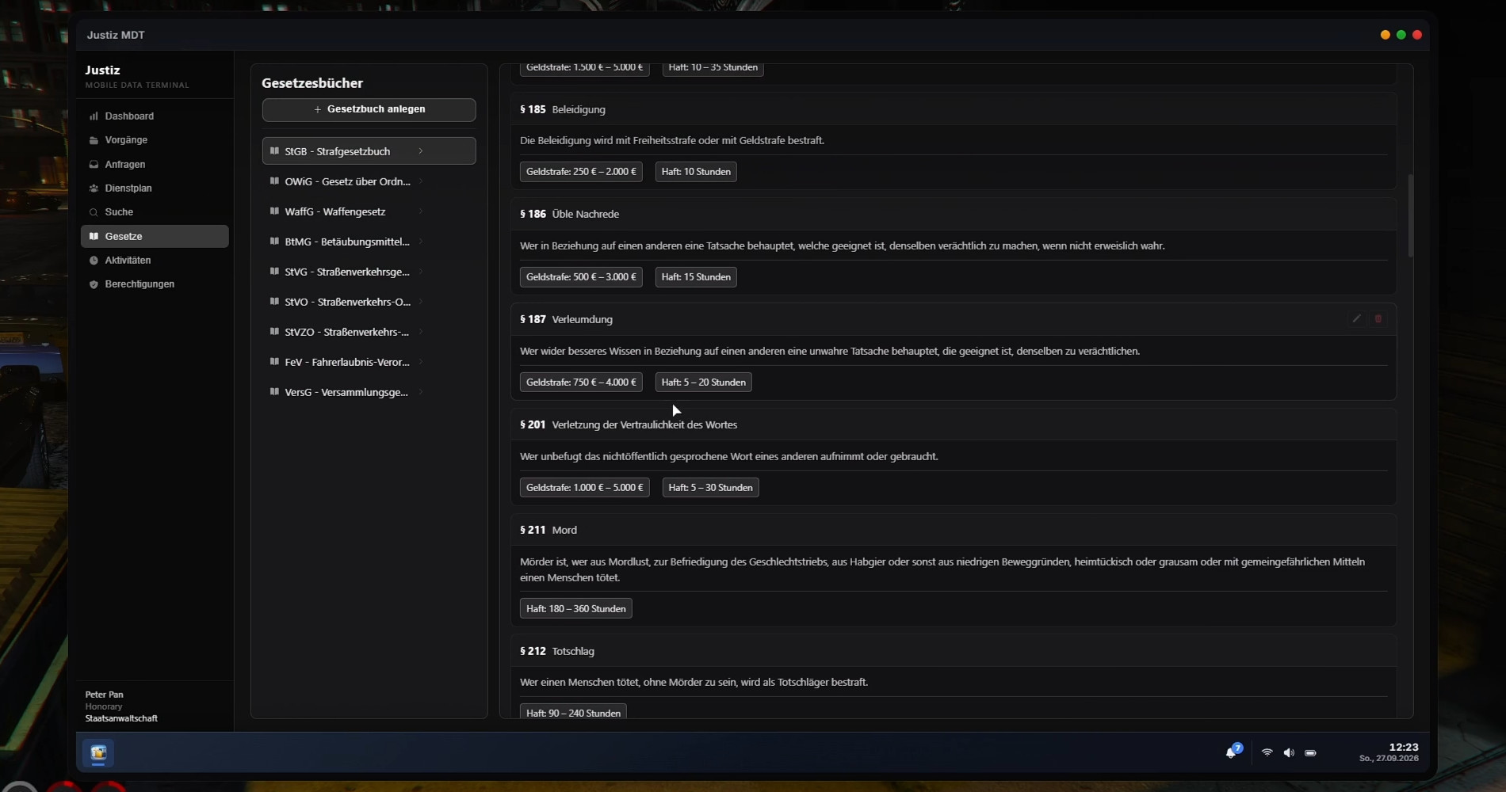This screenshot has height=792, width=1506.
Task: Click the book icon beside WaffG - Waffengesetz
Action: 274,211
